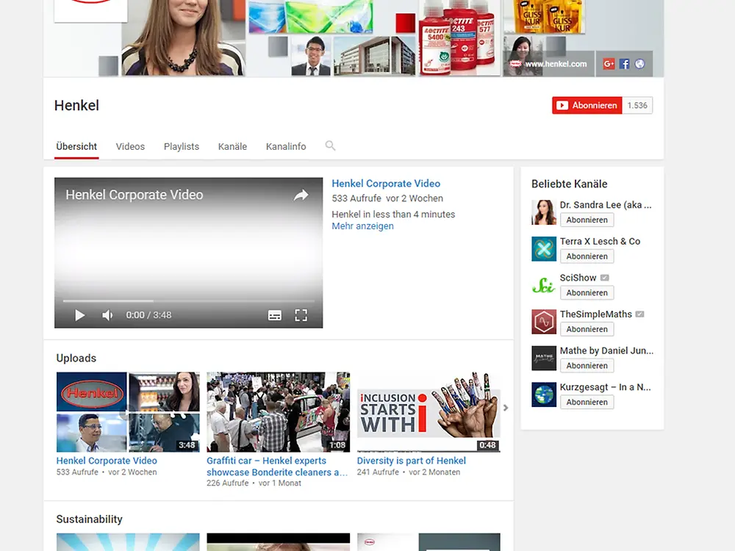Click Henkel Corporate Video title inside player
The height and width of the screenshot is (551, 735).
pyautogui.click(x=134, y=195)
